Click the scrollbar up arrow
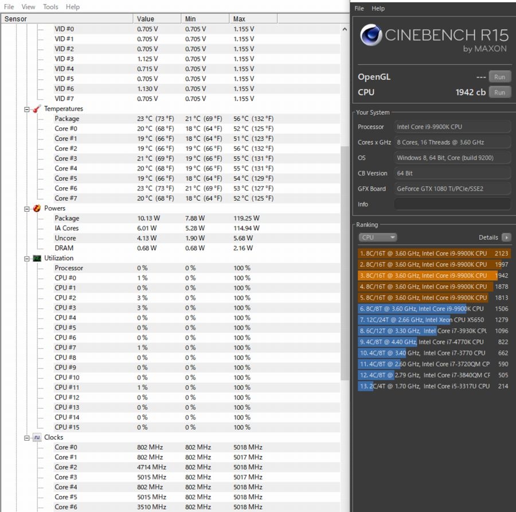Viewport: 516px width, 512px height. click(x=345, y=29)
